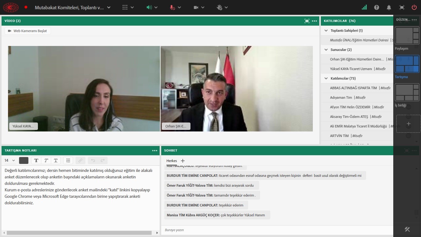Click the red recording indicator dot

pos(26,7)
